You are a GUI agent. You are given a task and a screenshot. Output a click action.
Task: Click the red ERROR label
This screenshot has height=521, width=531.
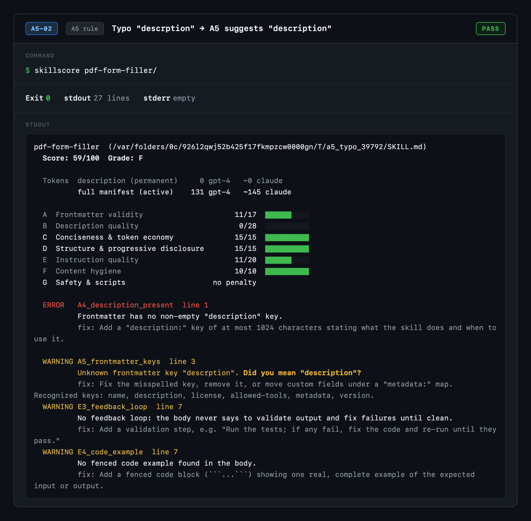pos(54,305)
